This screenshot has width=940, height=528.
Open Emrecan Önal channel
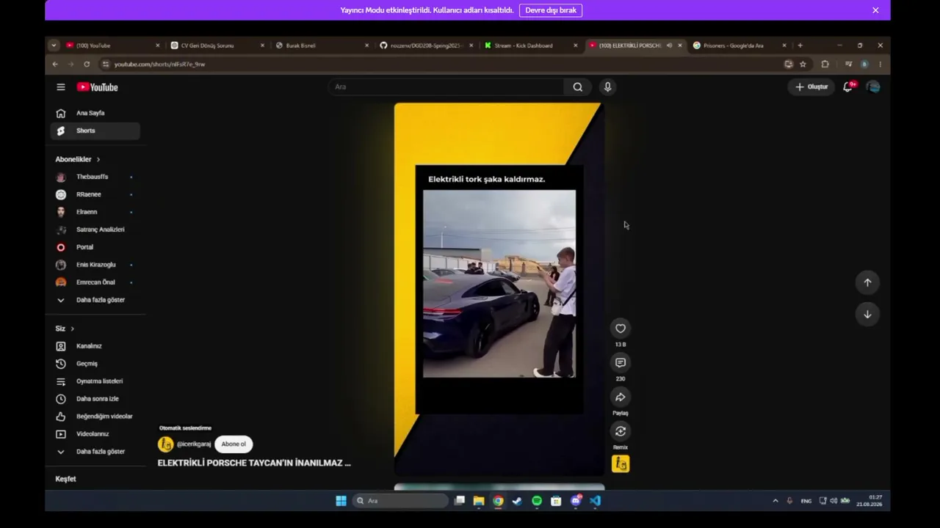click(x=95, y=282)
